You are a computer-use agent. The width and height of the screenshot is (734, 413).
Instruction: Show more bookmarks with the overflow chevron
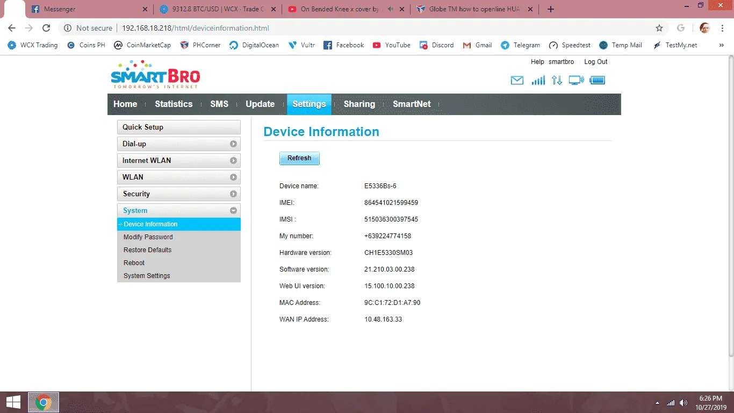[x=721, y=45]
